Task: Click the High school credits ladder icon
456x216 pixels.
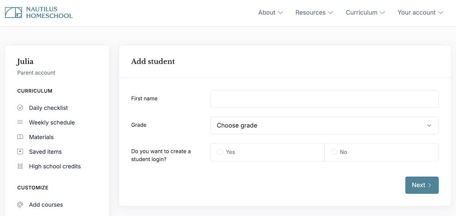Action: (x=20, y=166)
